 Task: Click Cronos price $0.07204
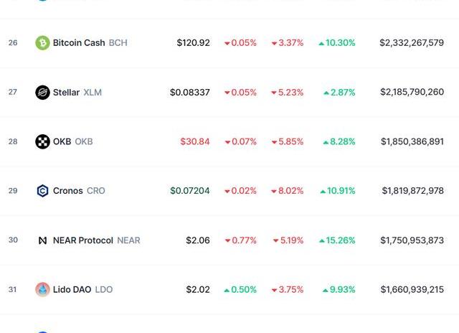click(x=190, y=191)
